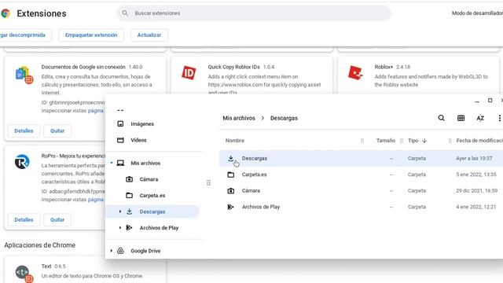The width and height of the screenshot is (503, 283).
Task: Sort files by Tamaño column
Action: point(385,141)
